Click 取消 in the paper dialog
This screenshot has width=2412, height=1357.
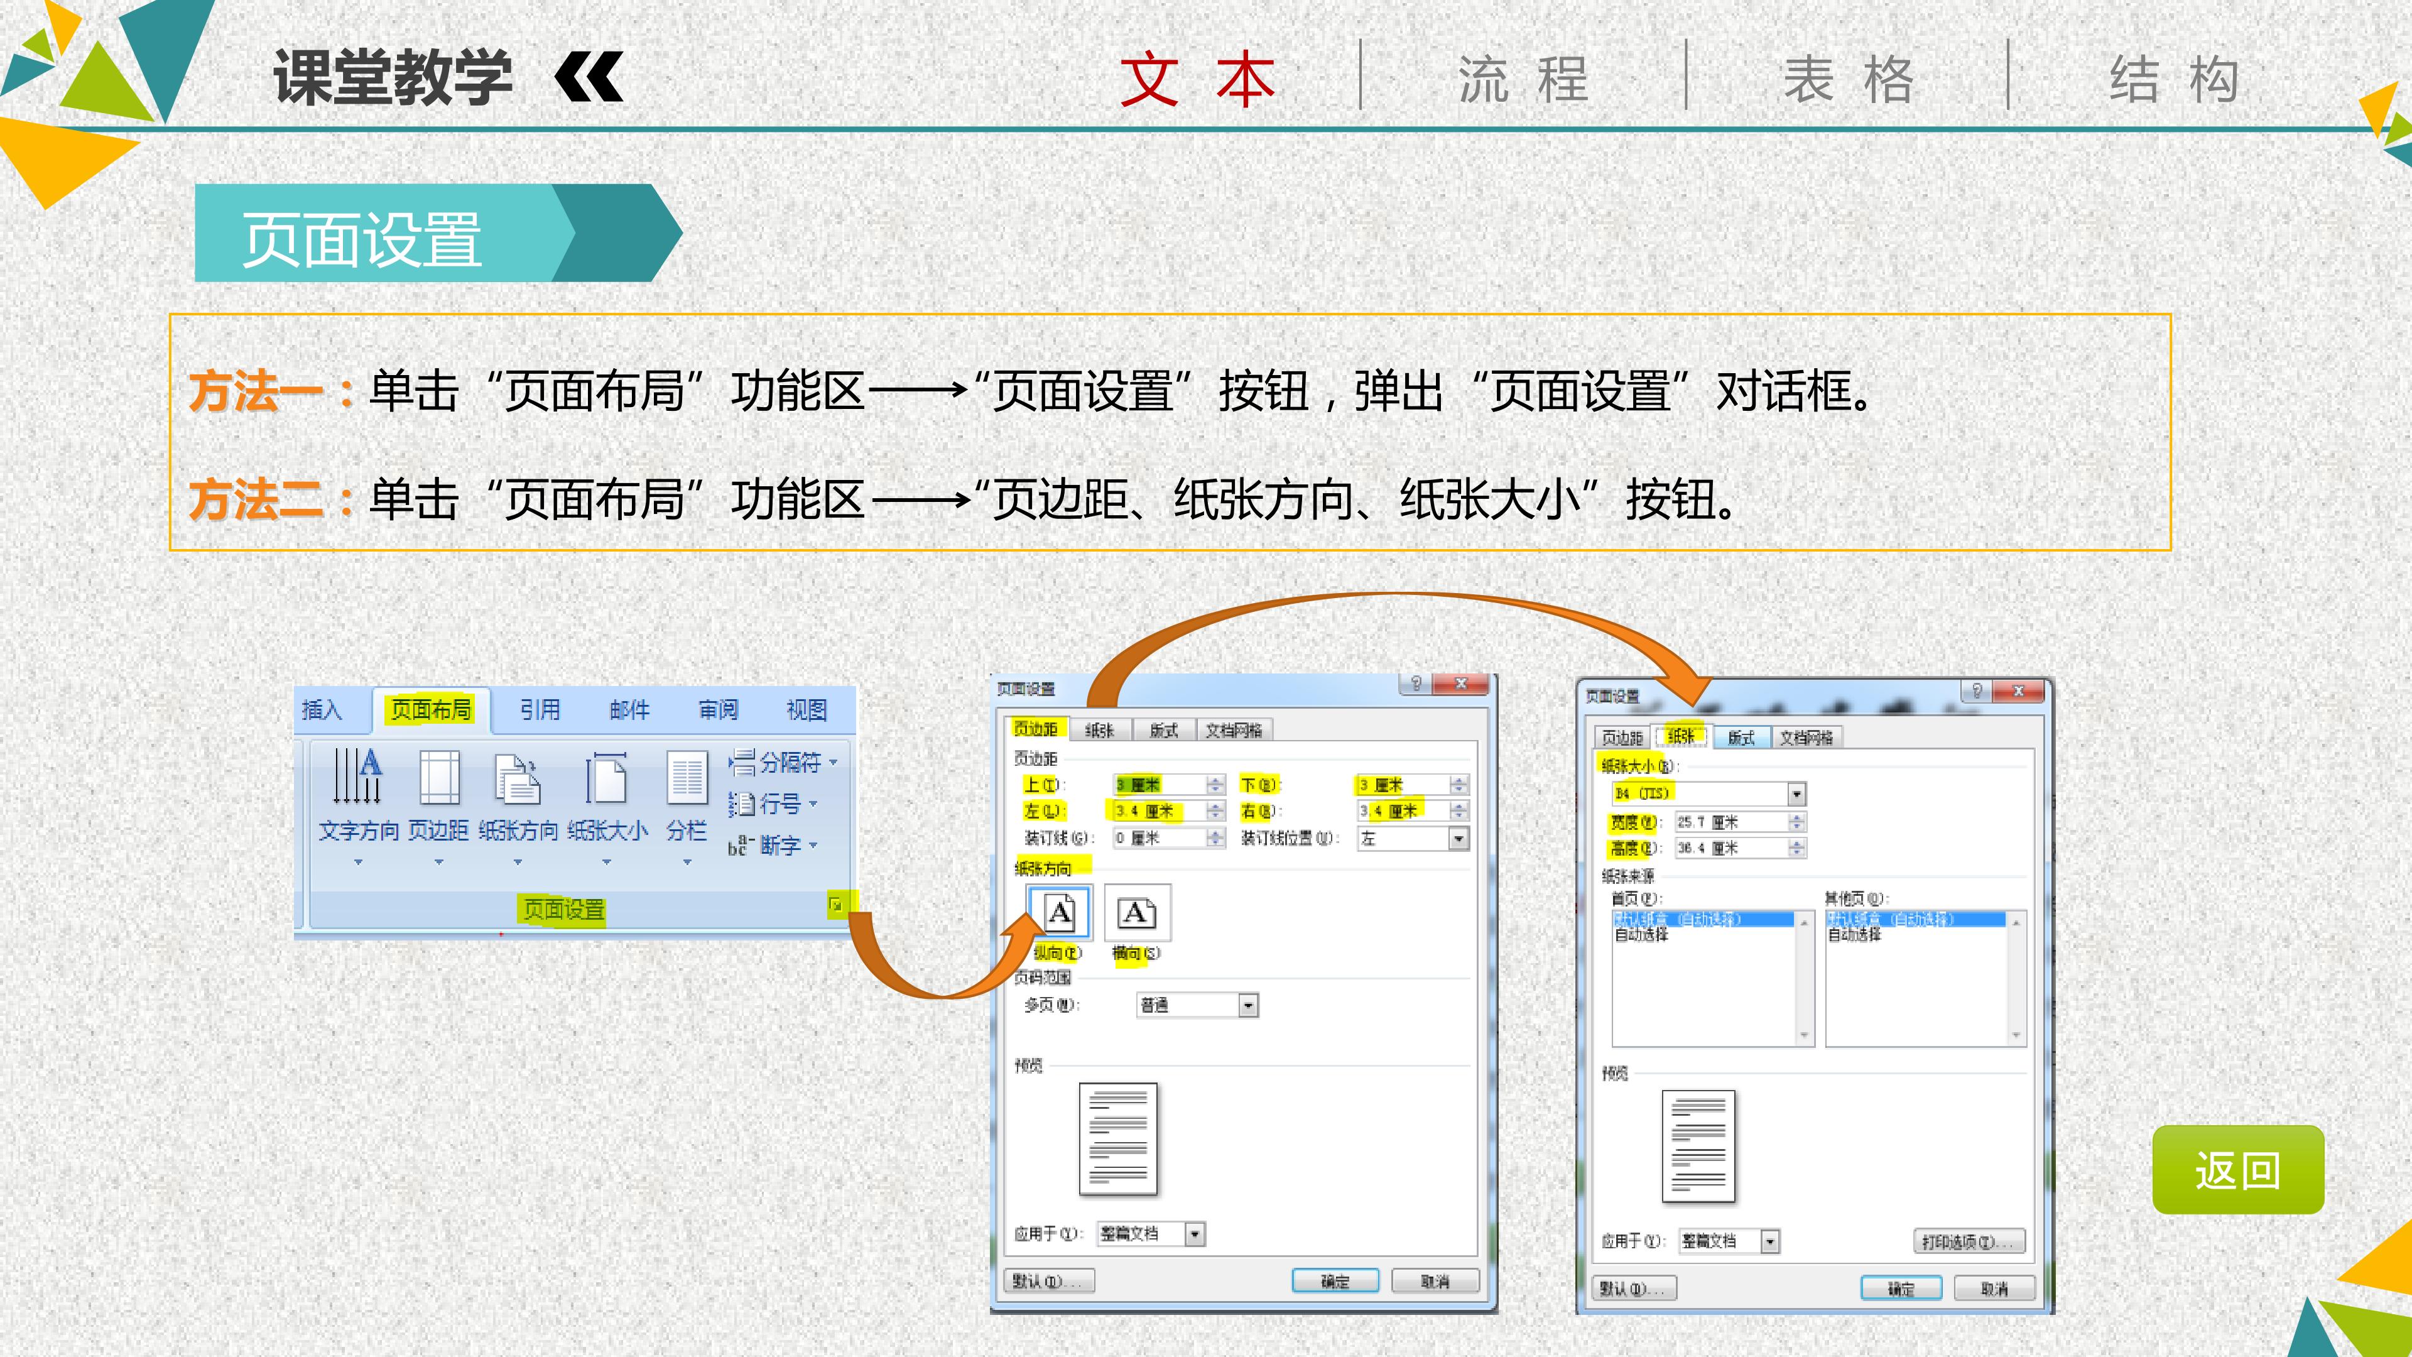[1994, 1289]
